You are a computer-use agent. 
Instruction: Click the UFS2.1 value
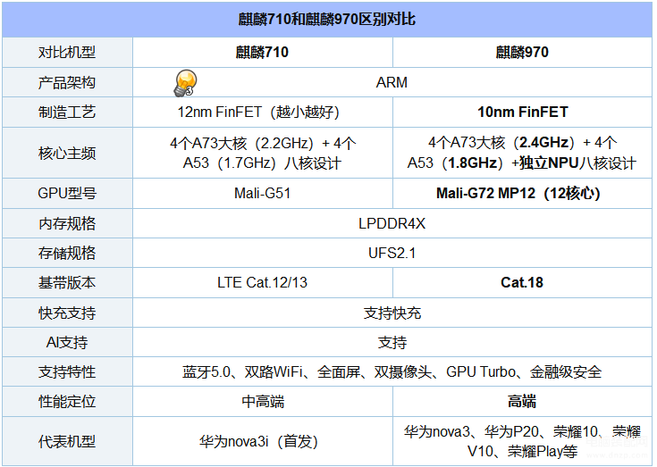[392, 254]
